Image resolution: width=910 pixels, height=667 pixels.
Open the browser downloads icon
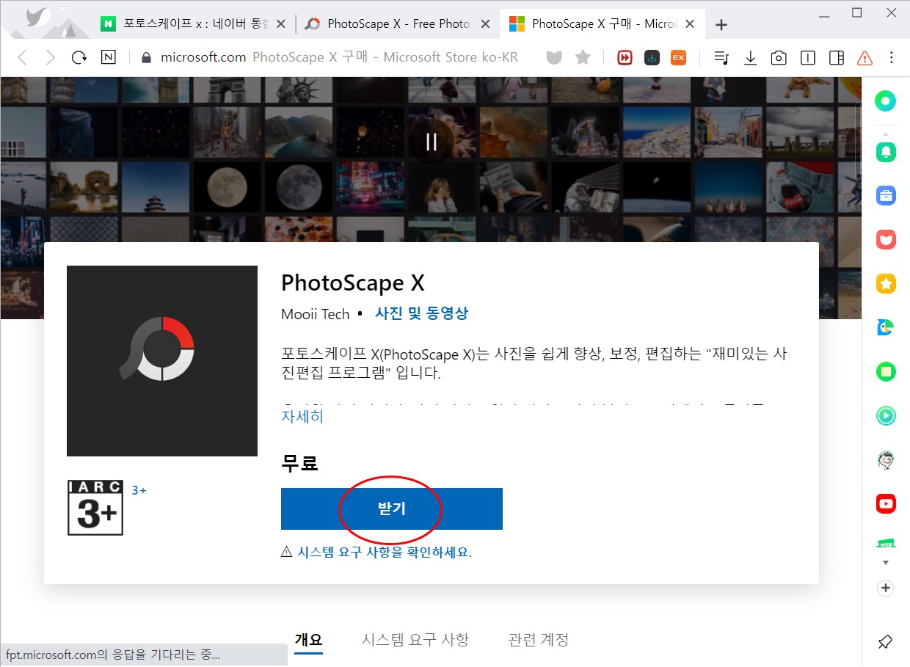tap(750, 57)
